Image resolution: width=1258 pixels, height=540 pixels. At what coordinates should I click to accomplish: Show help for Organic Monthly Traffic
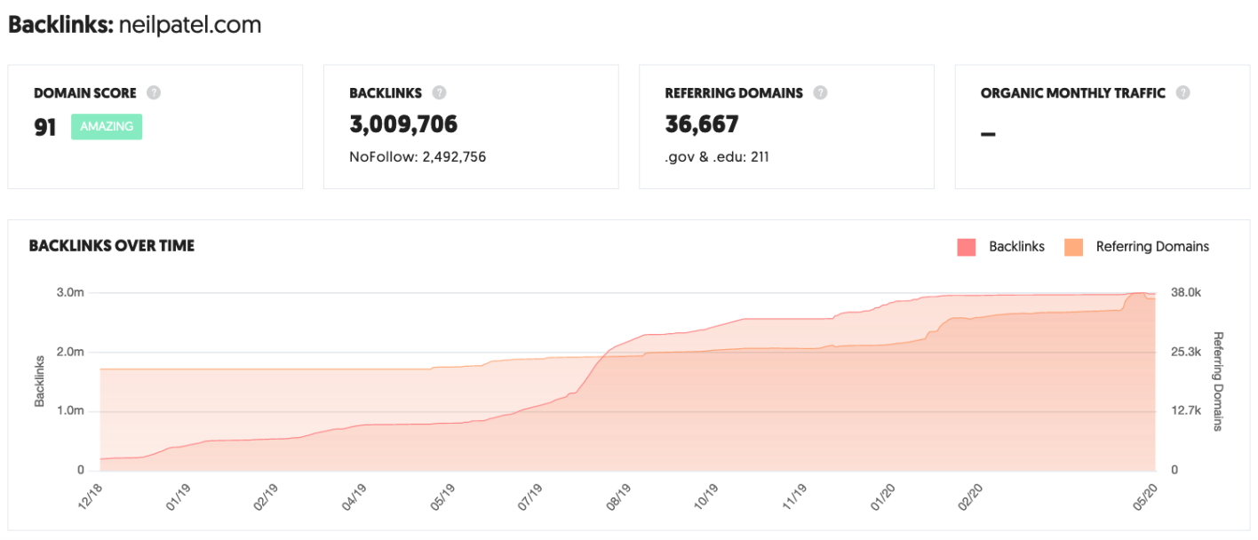(1182, 92)
